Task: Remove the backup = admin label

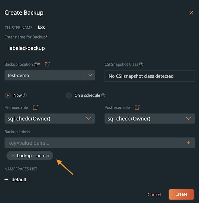Action: coord(13,156)
